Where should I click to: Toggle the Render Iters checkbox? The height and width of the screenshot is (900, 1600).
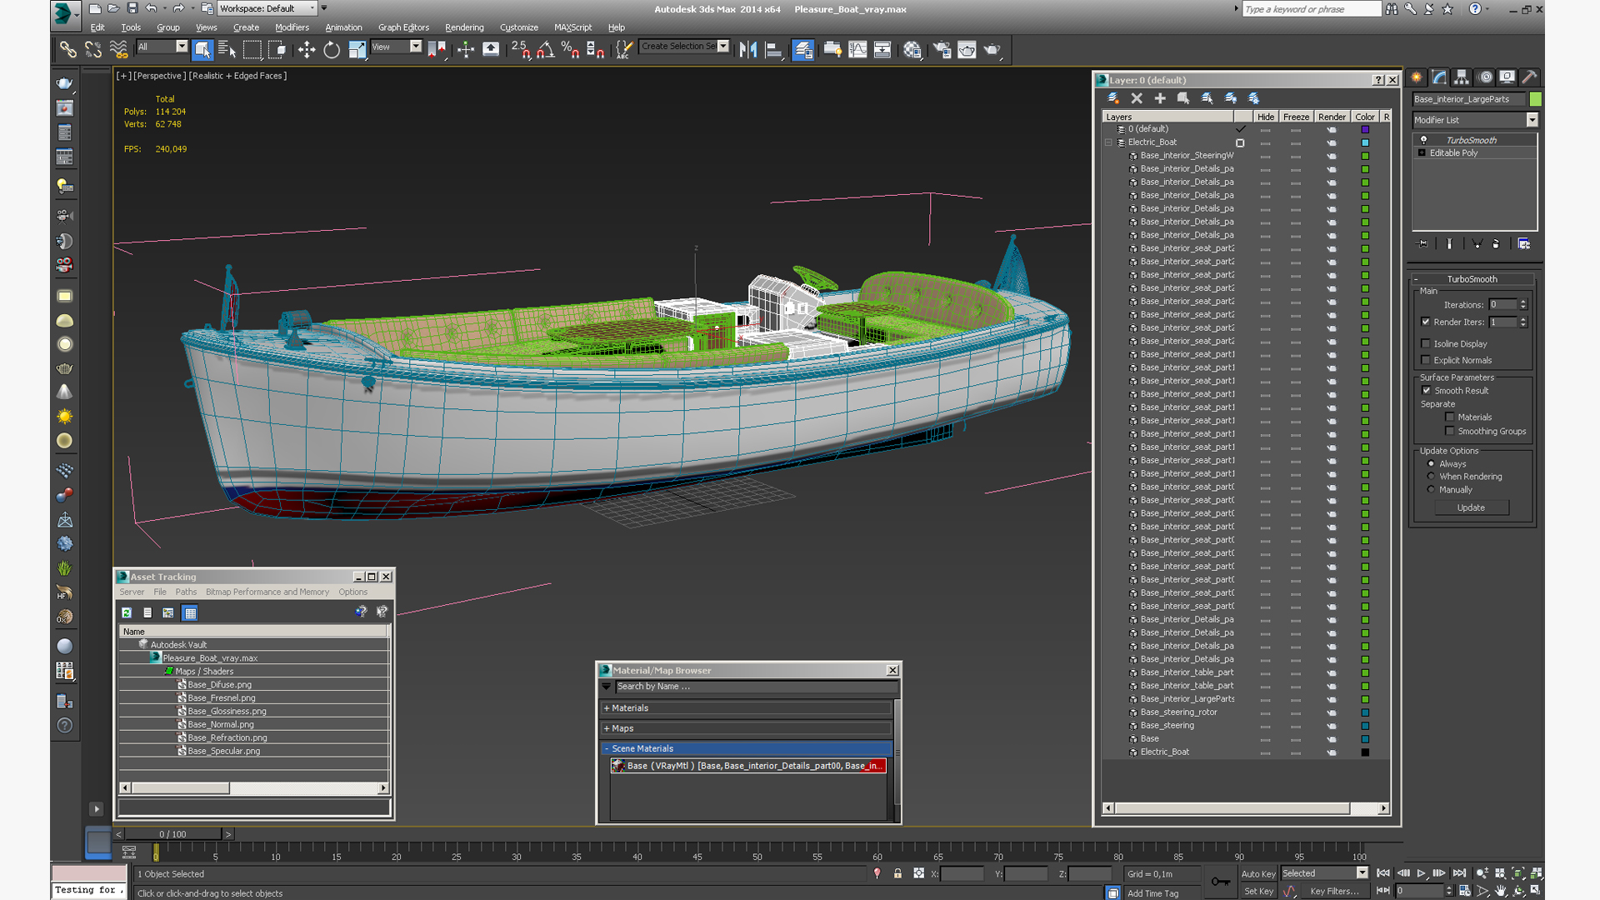coord(1426,322)
